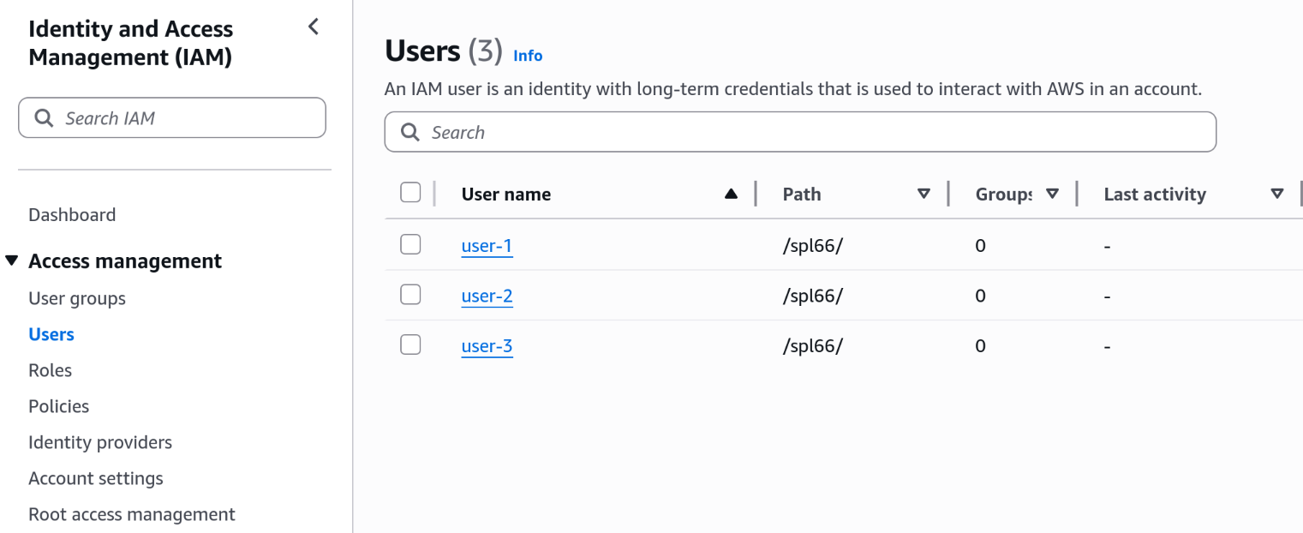1303x533 pixels.
Task: Select the user-1 row checkbox
Action: pyautogui.click(x=410, y=245)
